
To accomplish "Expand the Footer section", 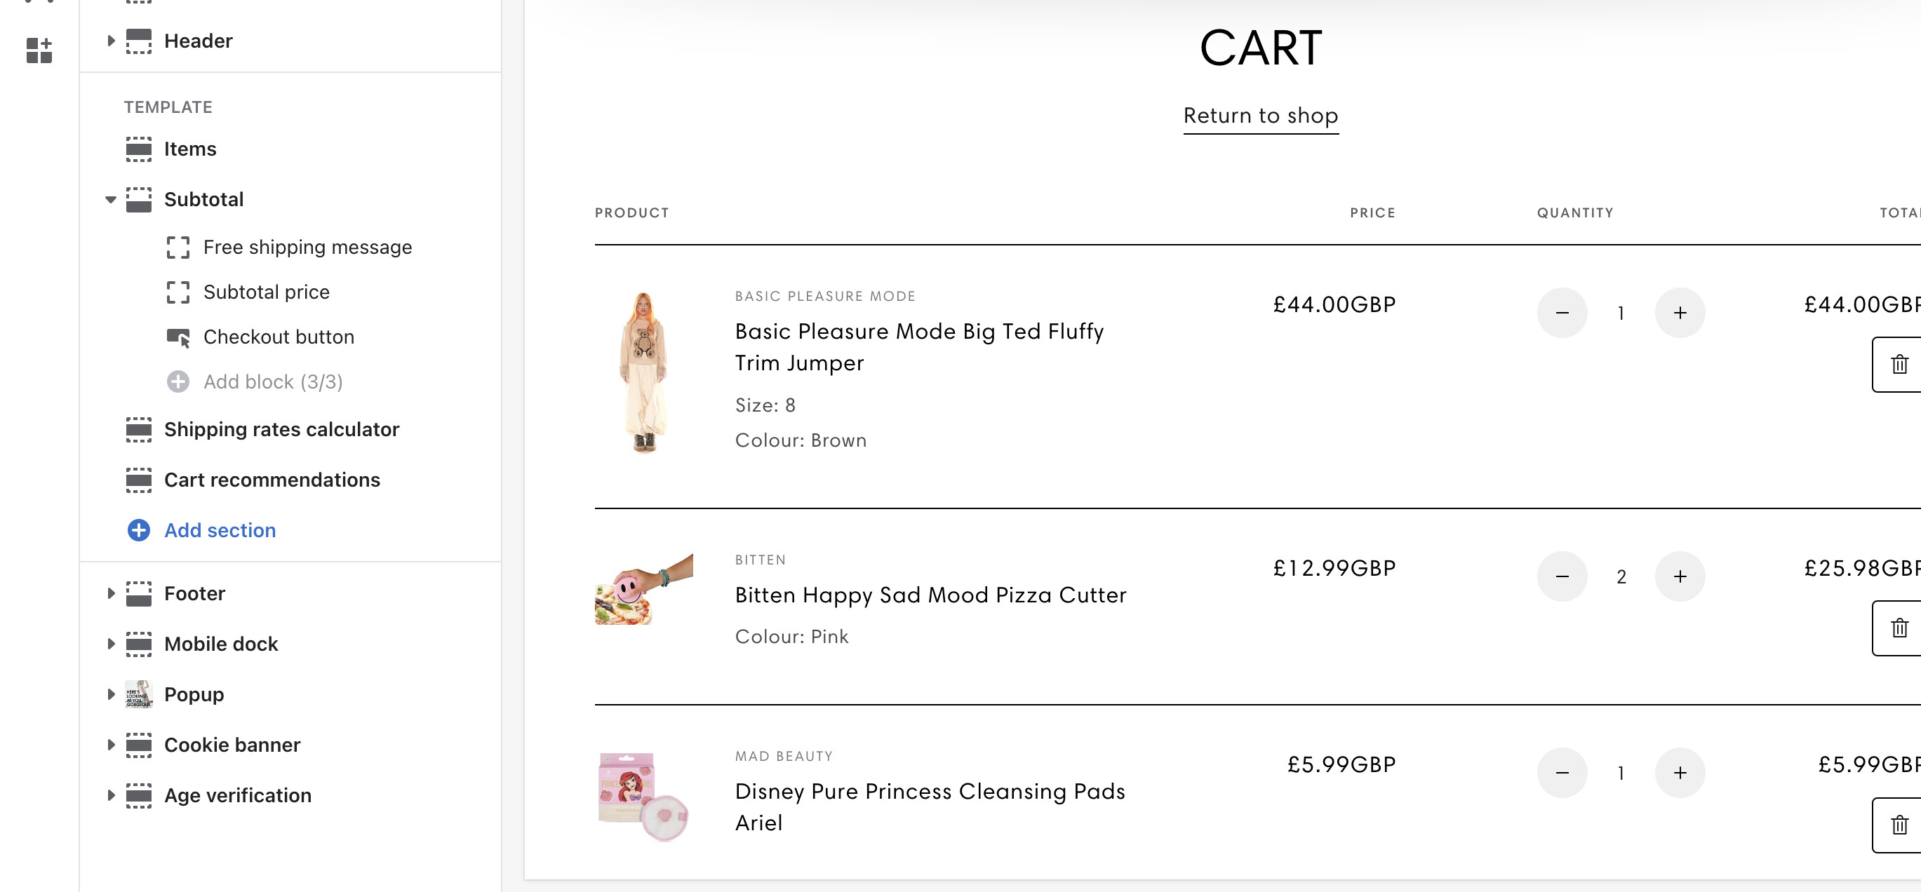I will click(110, 594).
